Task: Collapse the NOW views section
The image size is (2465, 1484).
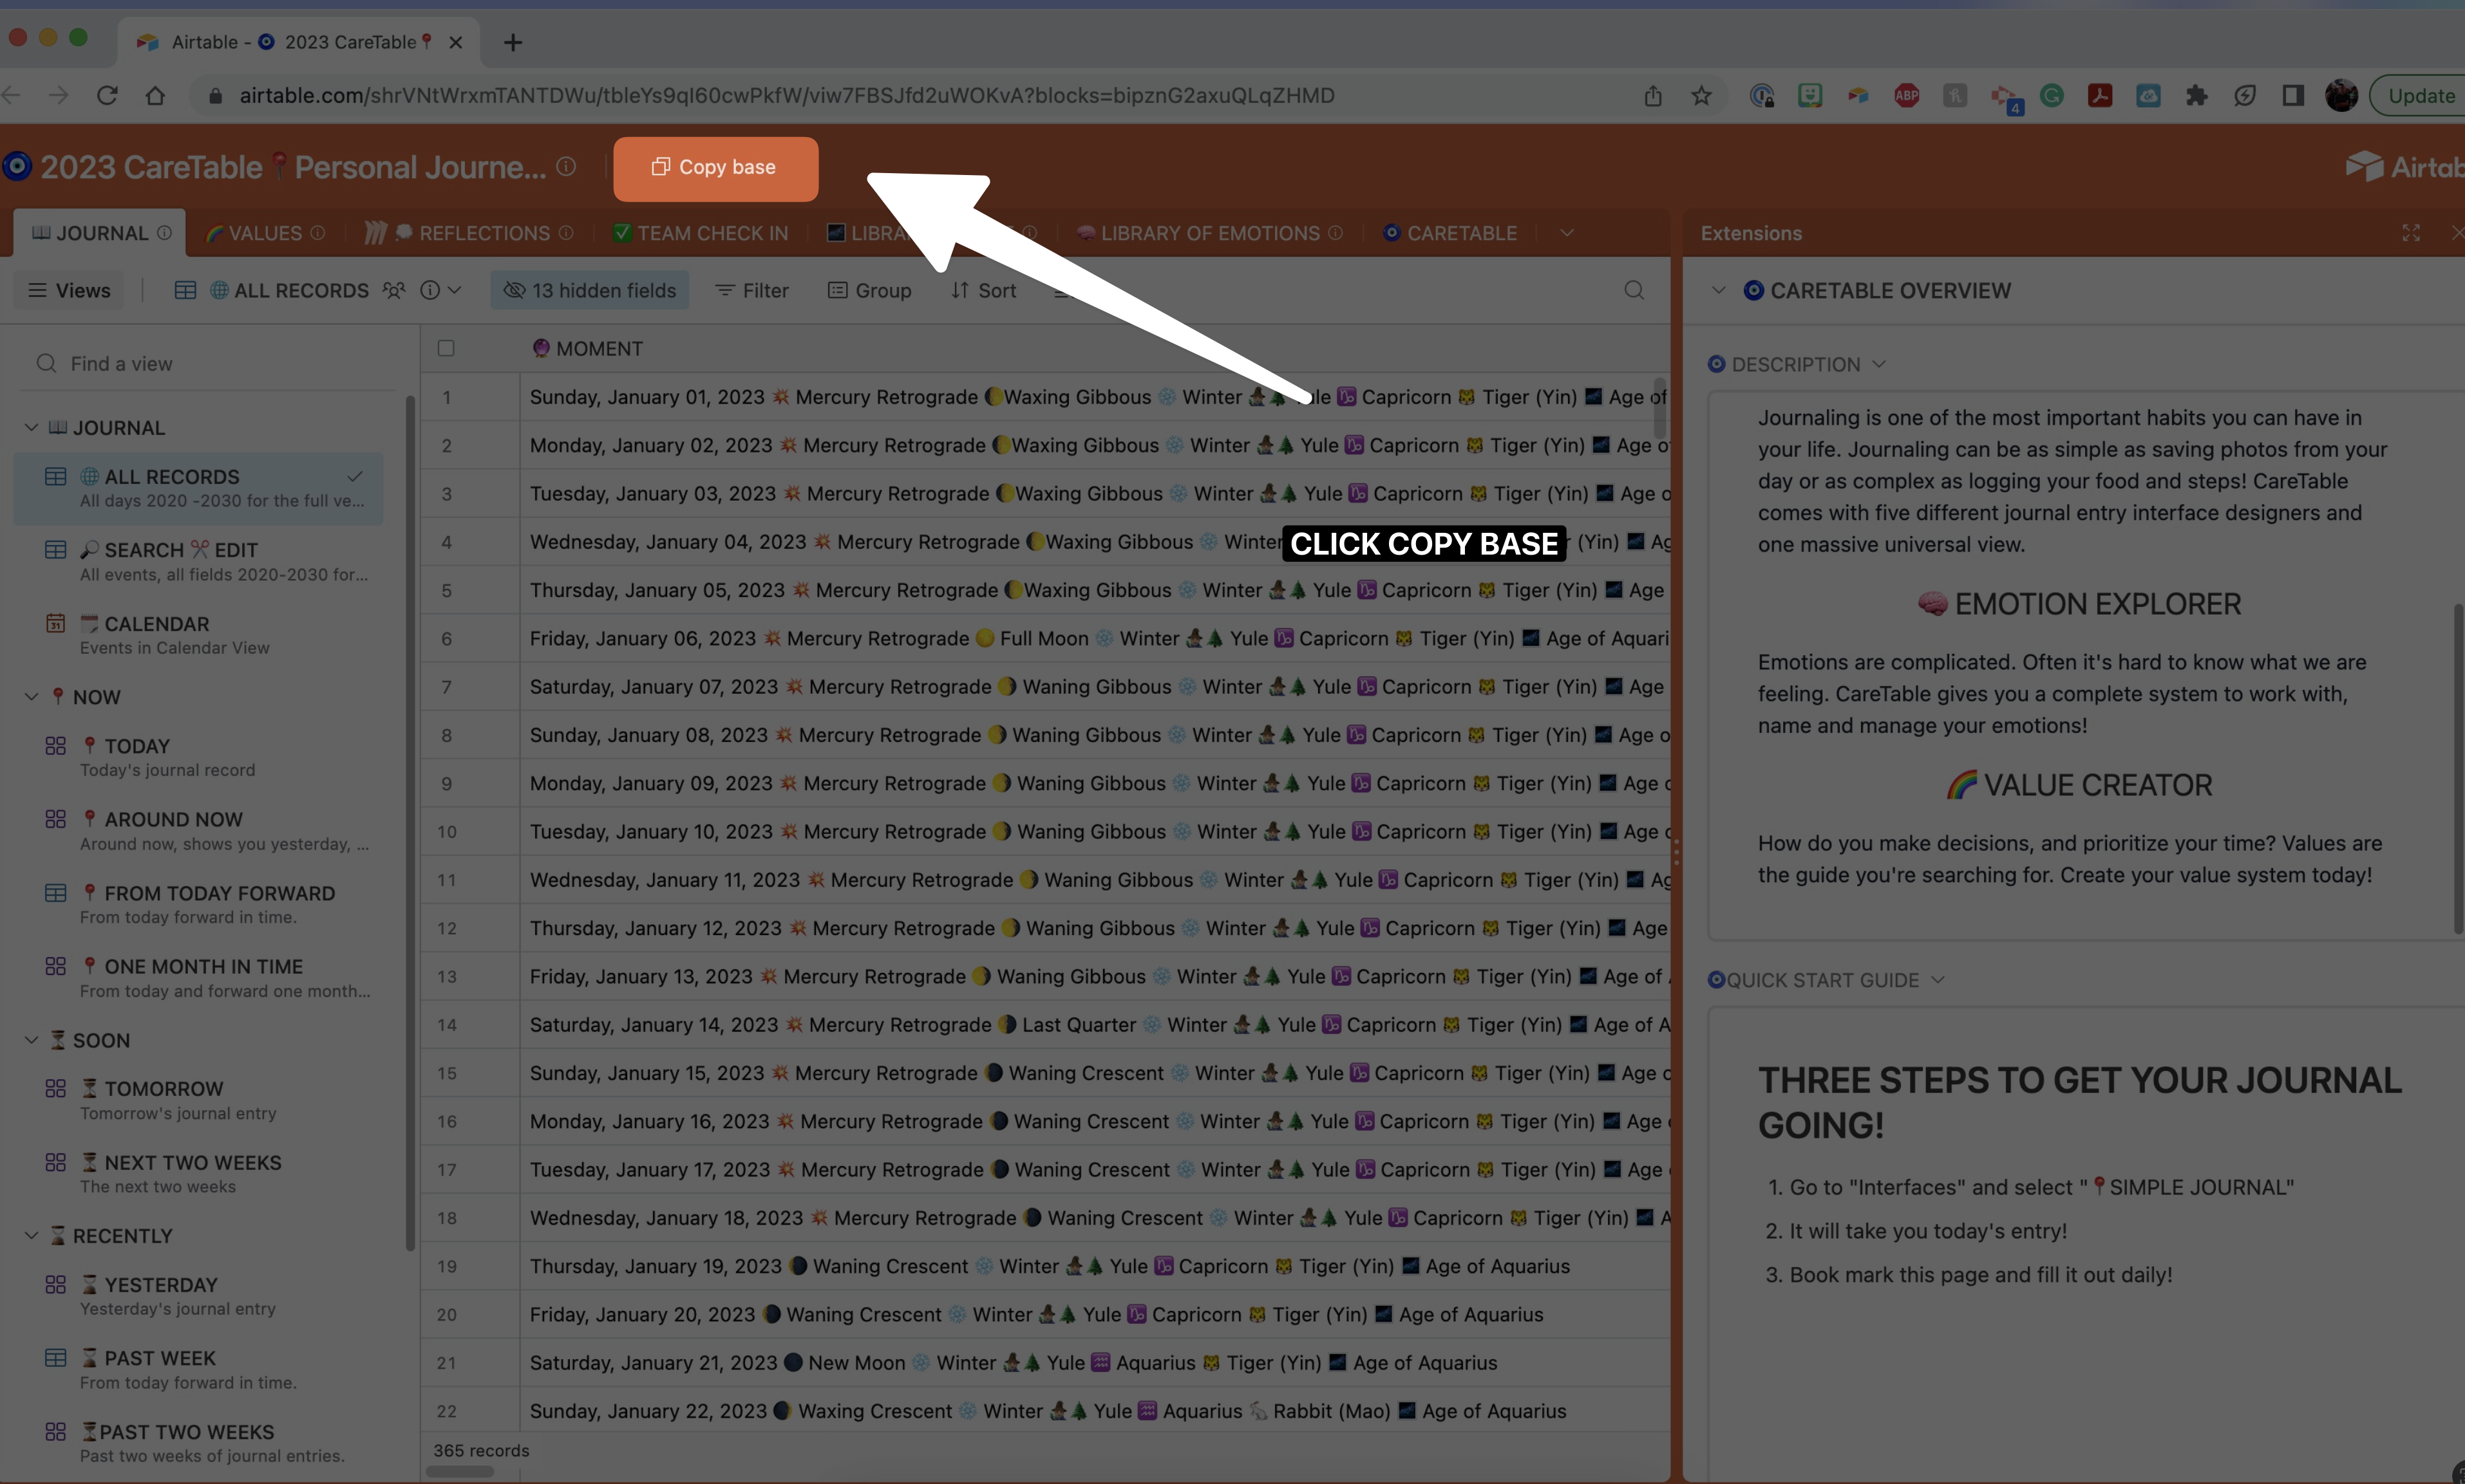Action: pos(31,696)
